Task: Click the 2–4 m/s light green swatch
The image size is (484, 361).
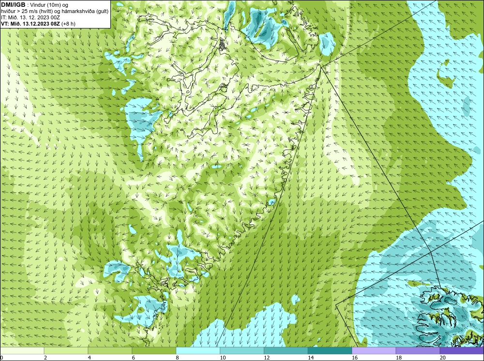Action: point(66,351)
